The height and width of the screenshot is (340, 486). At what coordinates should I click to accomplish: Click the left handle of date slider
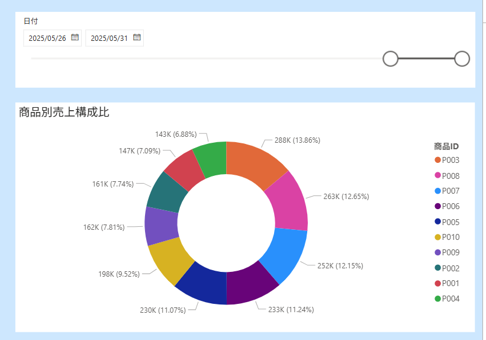click(390, 59)
